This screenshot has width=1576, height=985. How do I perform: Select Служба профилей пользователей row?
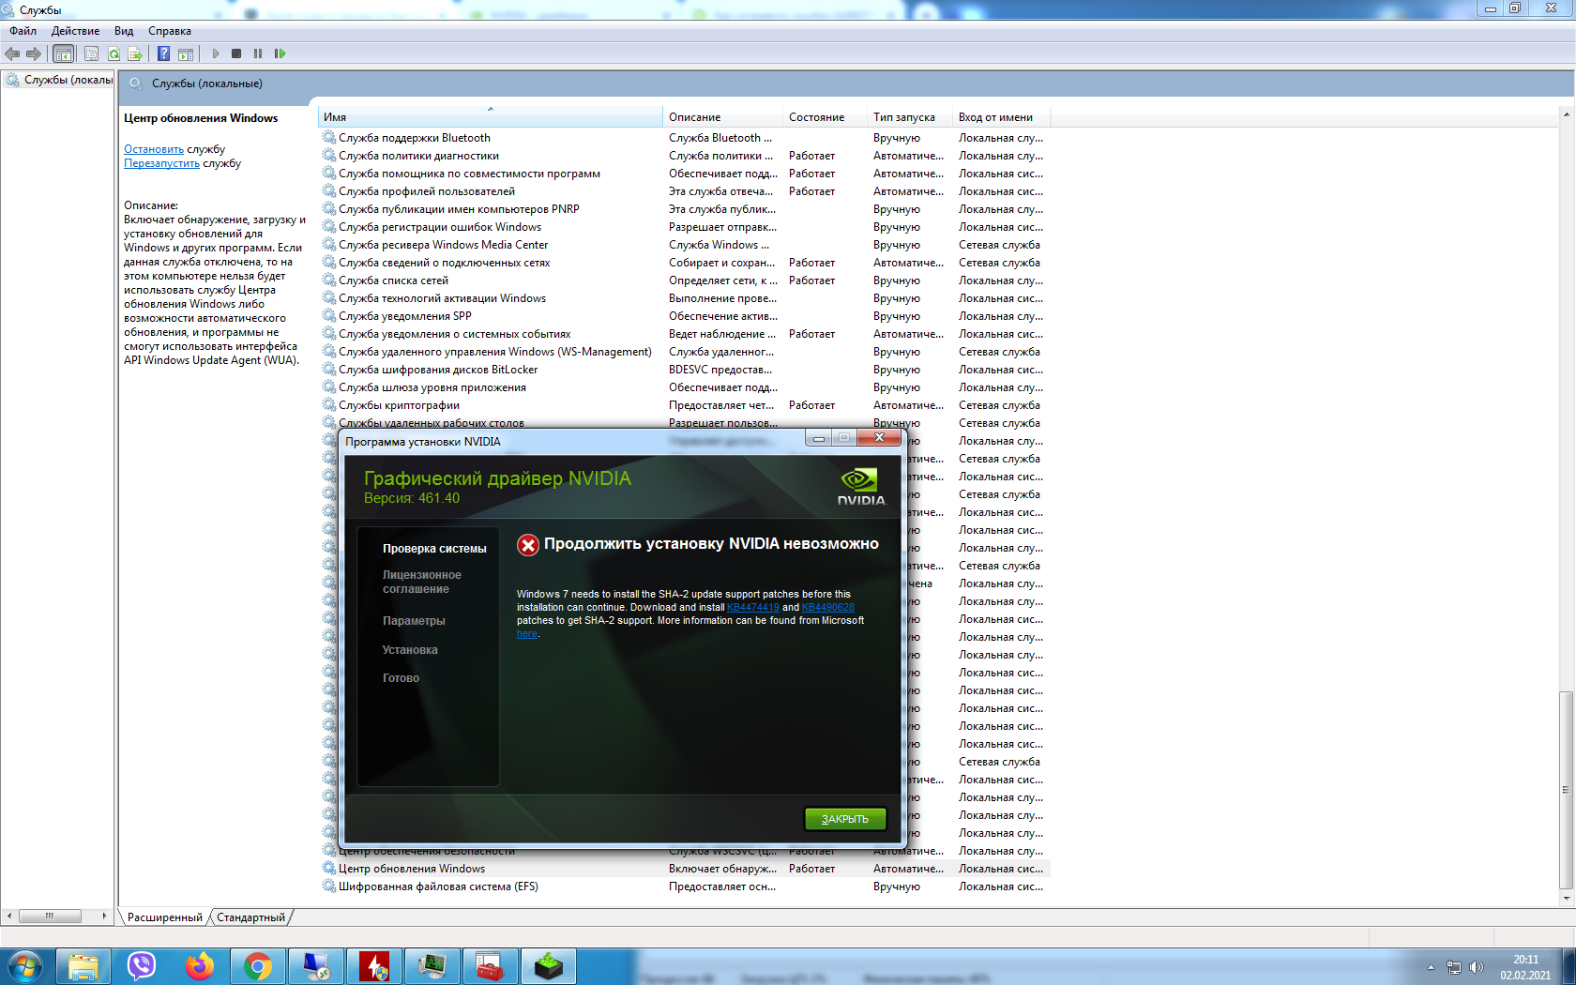(685, 191)
